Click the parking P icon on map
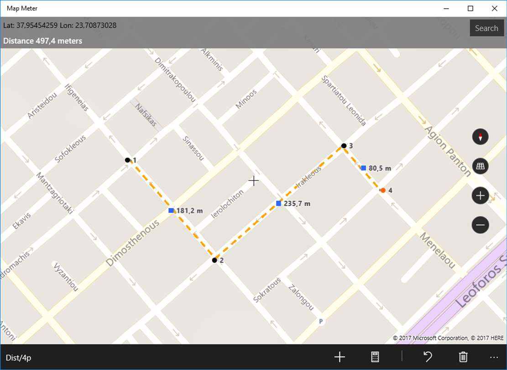The image size is (507, 370). [x=321, y=322]
